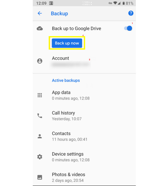Tap the battery icon in status bar
The image size is (168, 186).
(123, 3)
